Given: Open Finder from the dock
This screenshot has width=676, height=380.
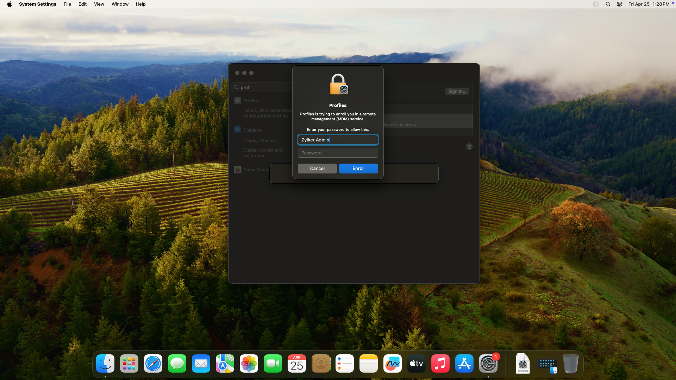Looking at the screenshot, I should [105, 363].
